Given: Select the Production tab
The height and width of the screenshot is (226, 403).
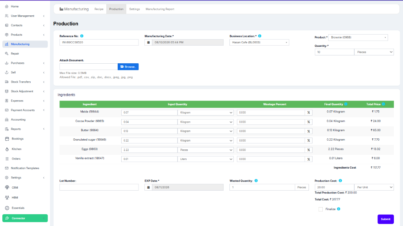Looking at the screenshot, I should tap(116, 9).
